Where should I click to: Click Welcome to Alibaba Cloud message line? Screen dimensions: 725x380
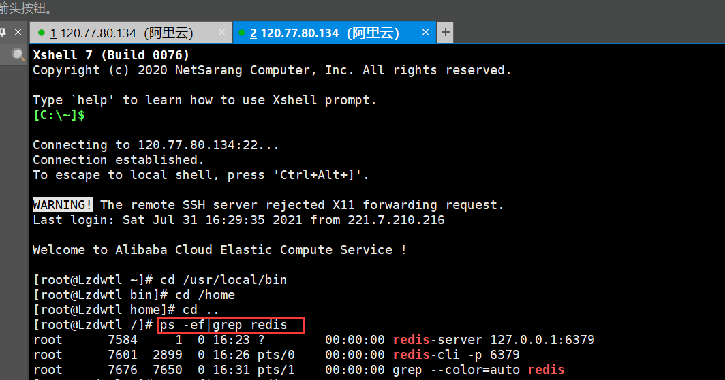pyautogui.click(x=219, y=250)
